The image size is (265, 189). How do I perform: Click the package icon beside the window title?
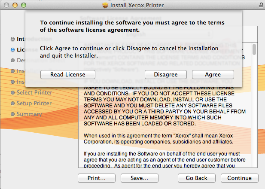[x=105, y=5]
